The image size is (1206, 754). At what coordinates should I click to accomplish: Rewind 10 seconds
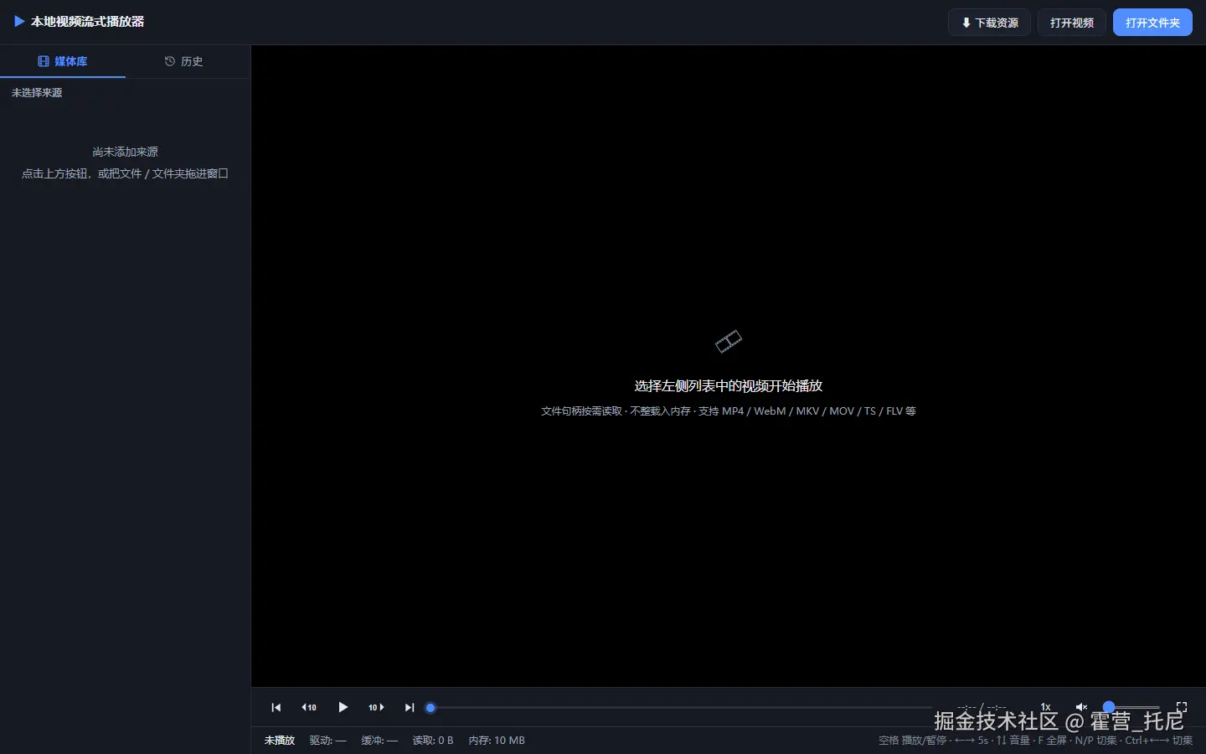tap(309, 708)
